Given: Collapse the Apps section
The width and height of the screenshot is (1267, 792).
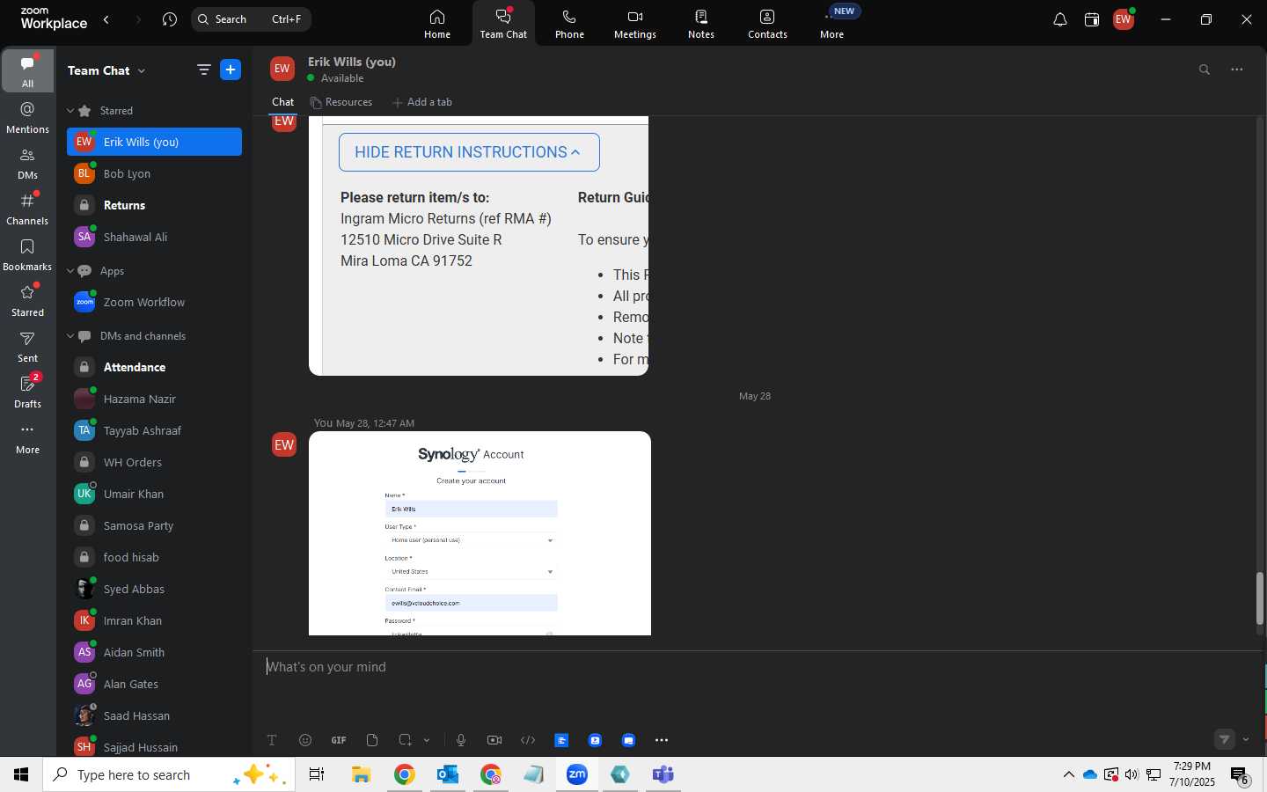Looking at the screenshot, I should (70, 271).
